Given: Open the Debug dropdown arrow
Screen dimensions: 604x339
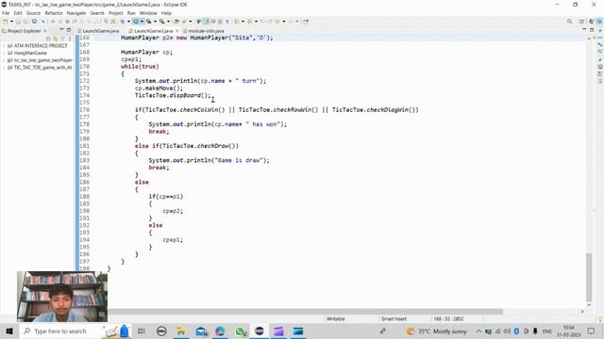Looking at the screenshot, I should (x=128, y=22).
